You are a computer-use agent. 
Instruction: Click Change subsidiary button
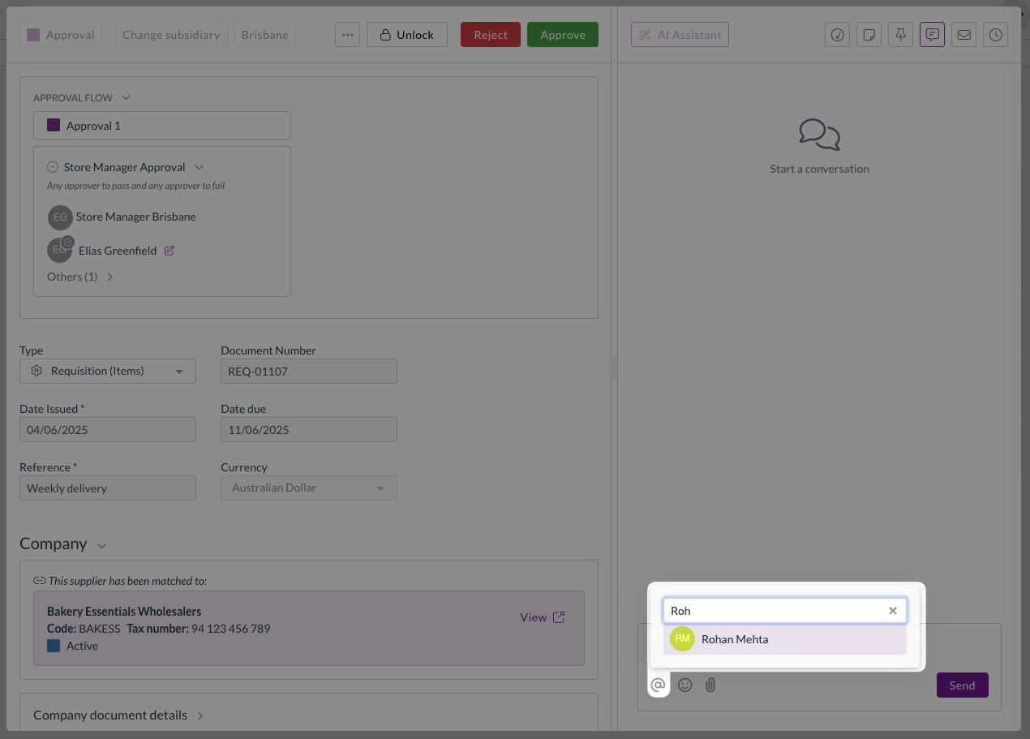(171, 35)
